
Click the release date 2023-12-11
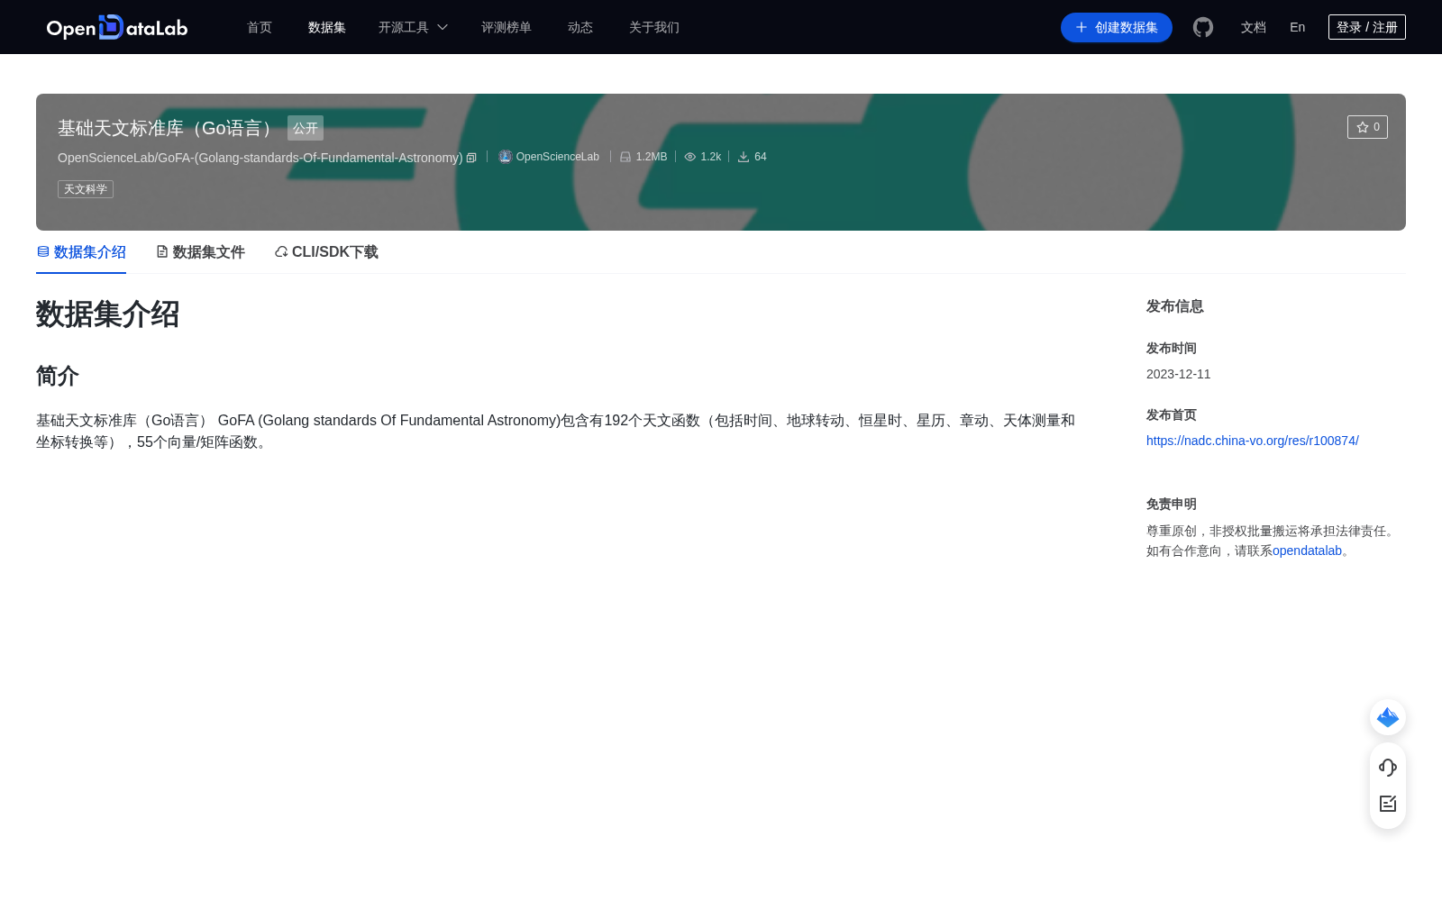click(1179, 374)
